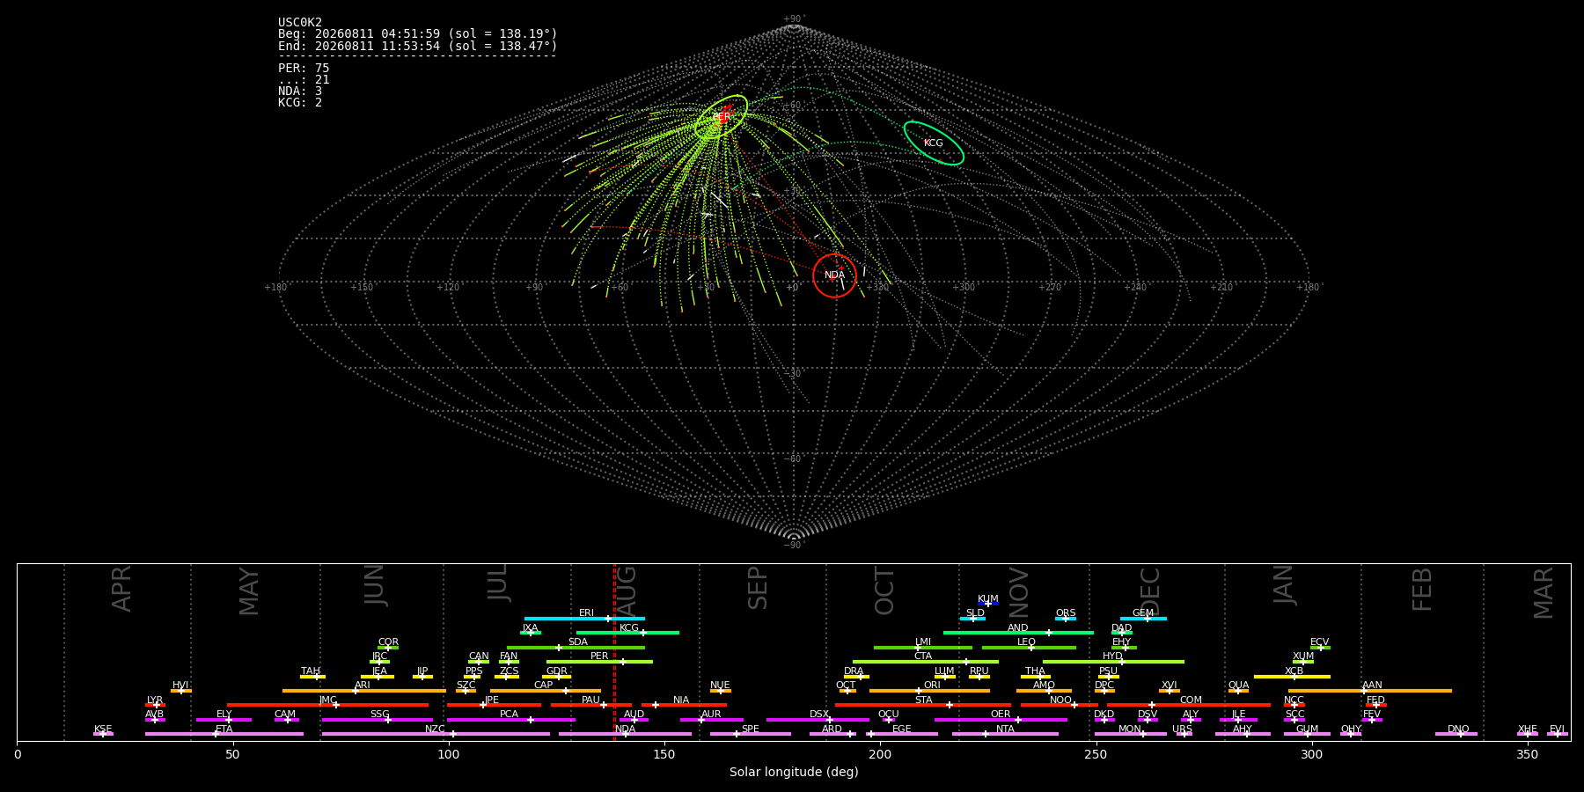Click the STA shower bar in timeline
Screen dimensions: 1584x792
click(x=923, y=705)
